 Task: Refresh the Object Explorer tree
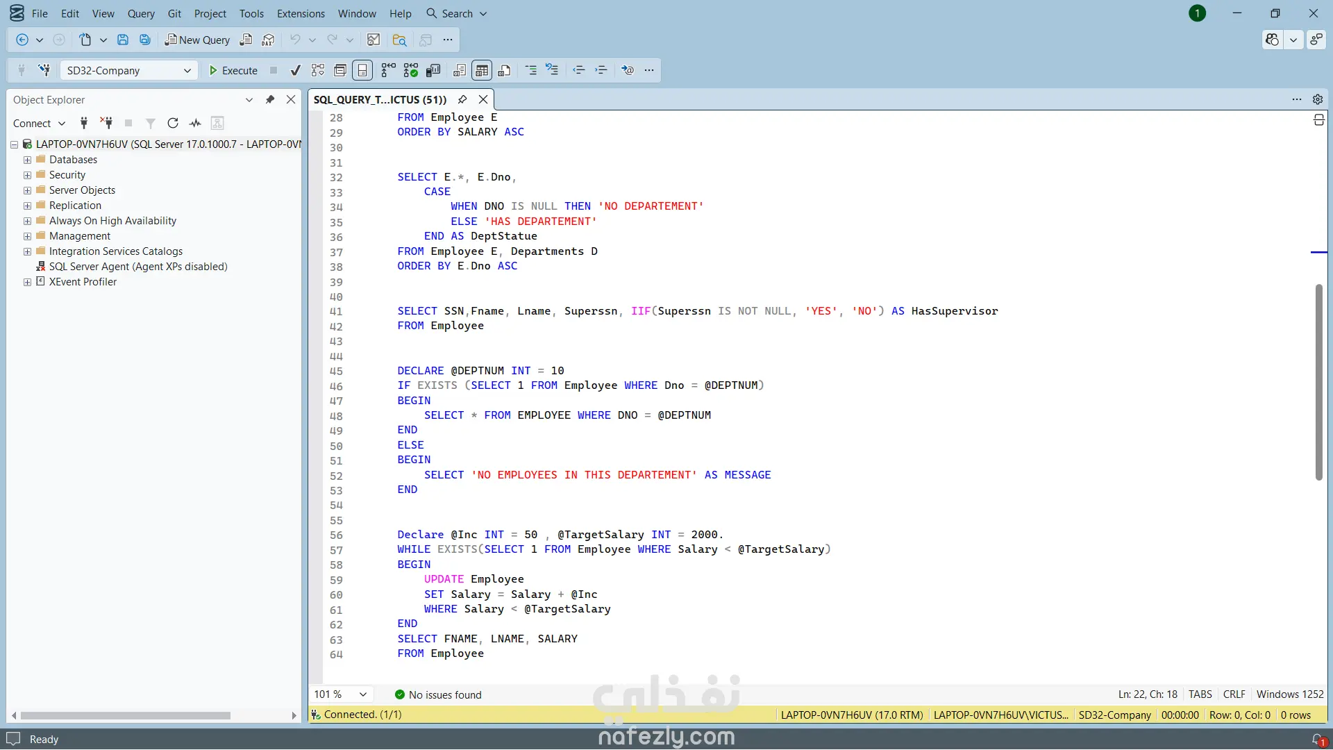[173, 123]
